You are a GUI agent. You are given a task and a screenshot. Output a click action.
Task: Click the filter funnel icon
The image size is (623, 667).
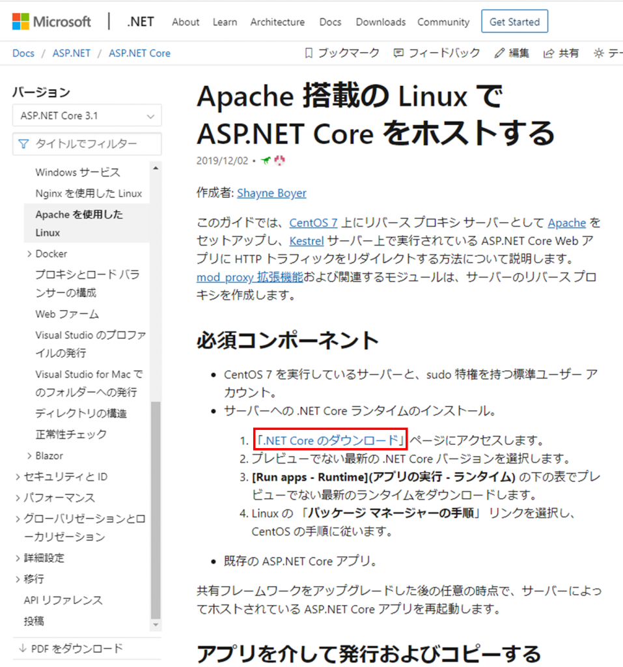pos(24,144)
